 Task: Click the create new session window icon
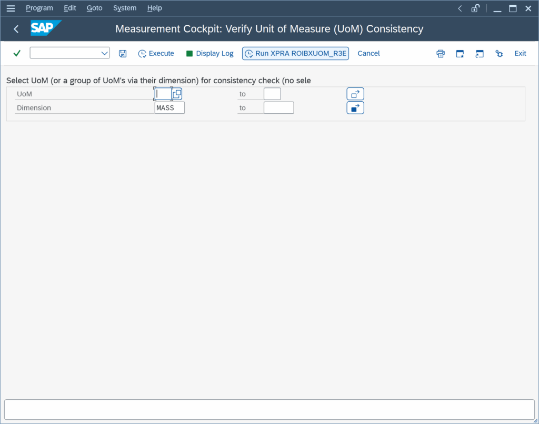[460, 53]
